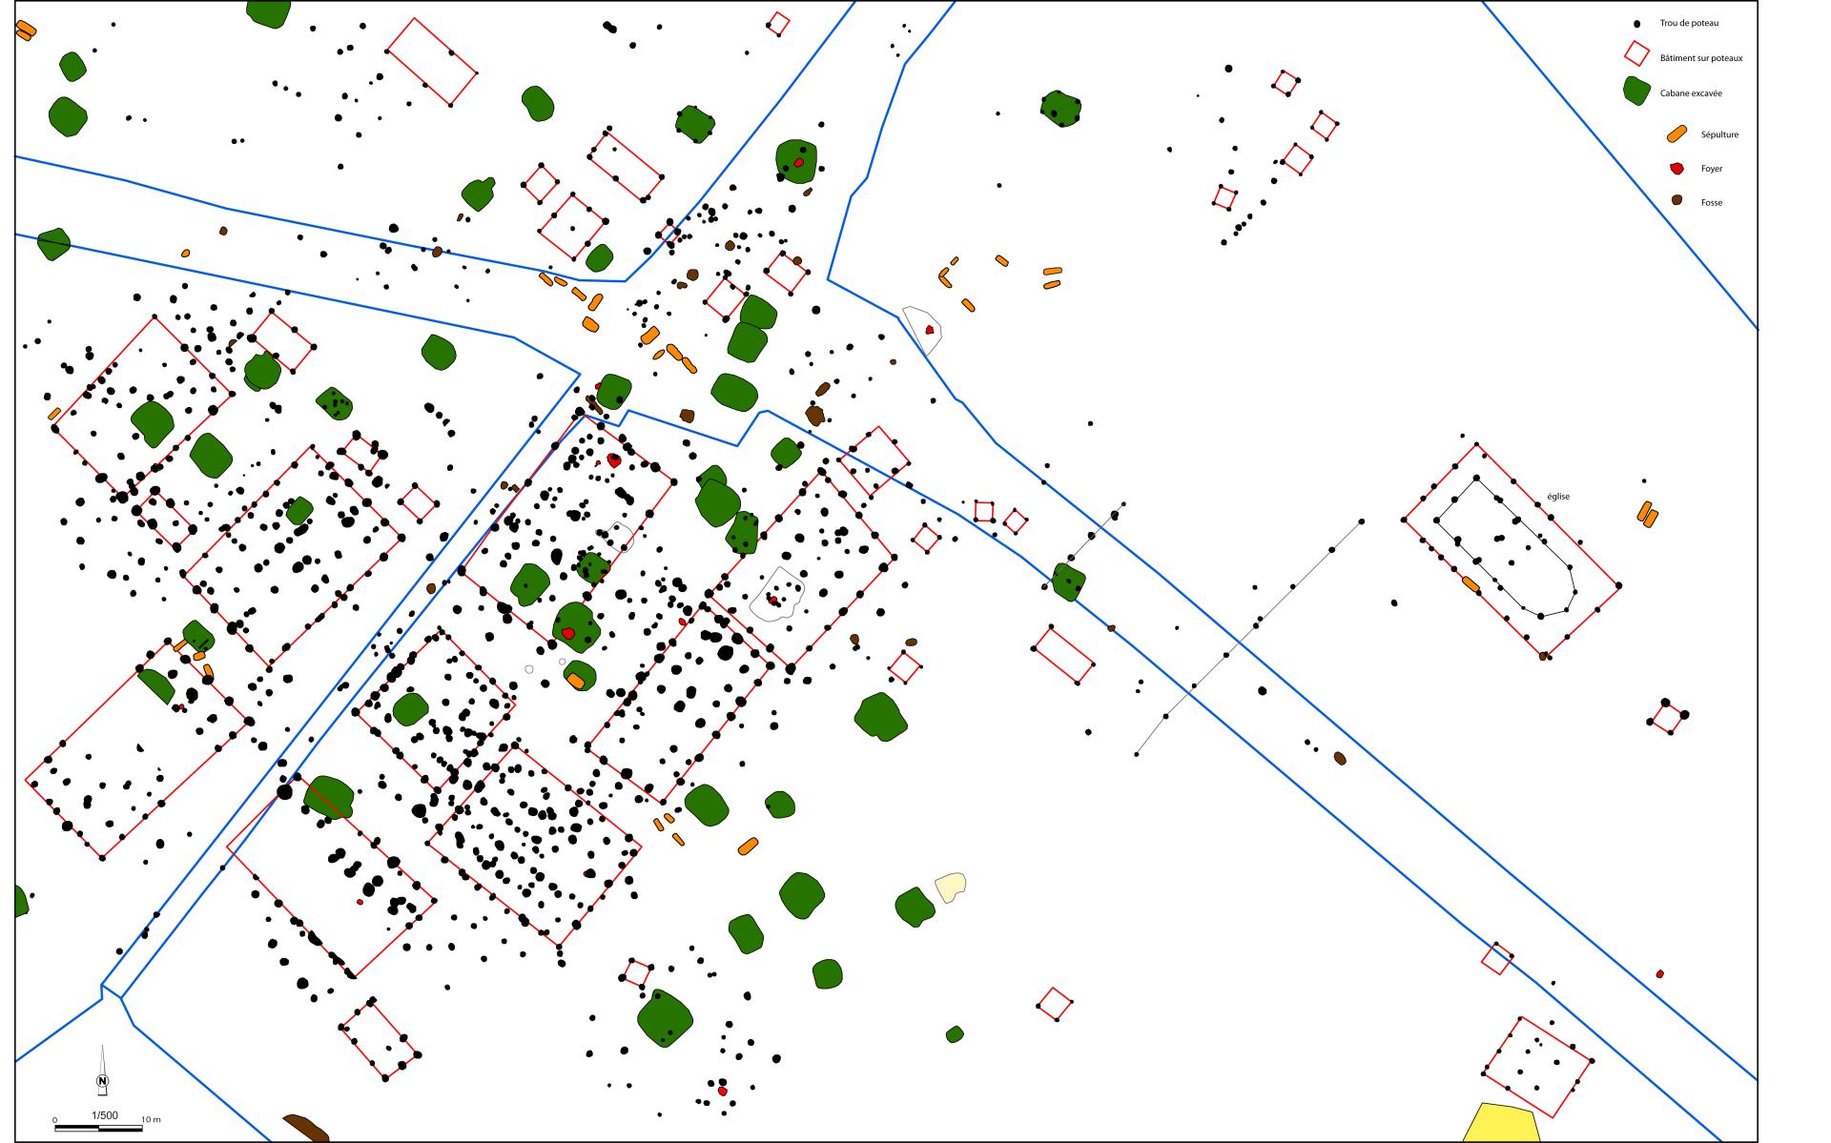Image resolution: width=1831 pixels, height=1143 pixels.
Task: Select the 'Sépulture' legend label
Action: 1719,134
